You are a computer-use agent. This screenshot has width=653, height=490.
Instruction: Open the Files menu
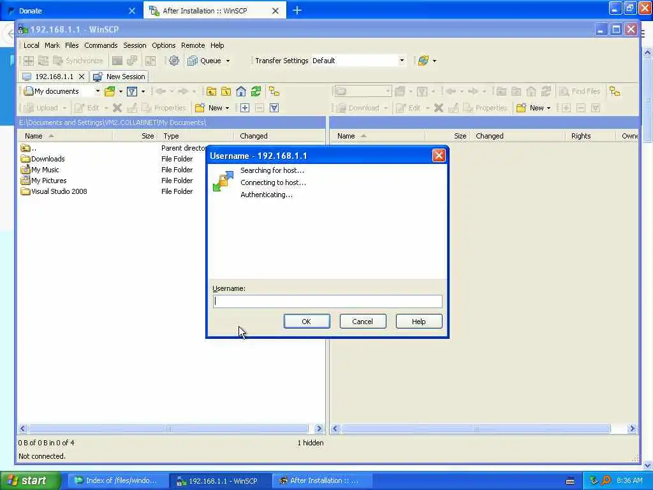pyautogui.click(x=71, y=45)
